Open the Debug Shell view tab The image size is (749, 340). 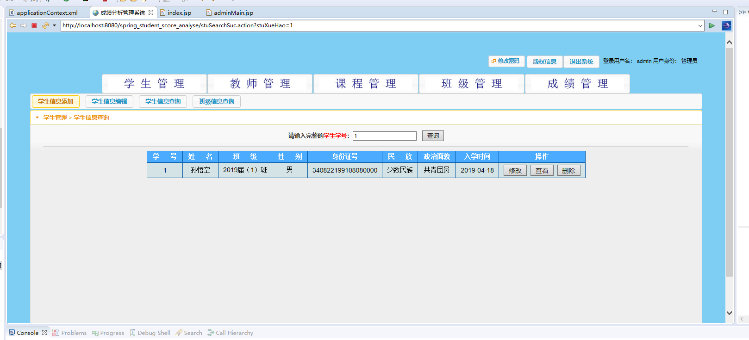click(150, 333)
